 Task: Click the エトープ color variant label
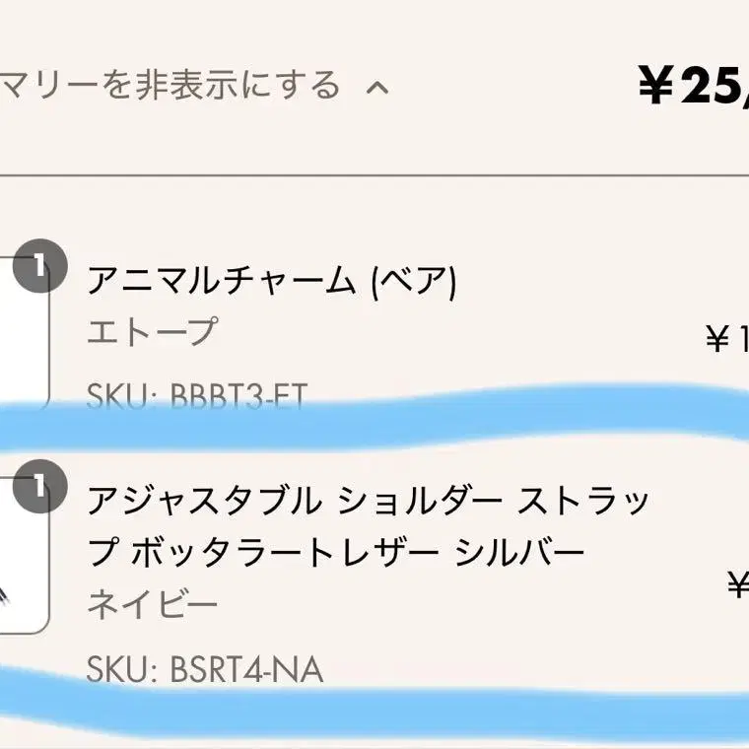[x=152, y=331]
